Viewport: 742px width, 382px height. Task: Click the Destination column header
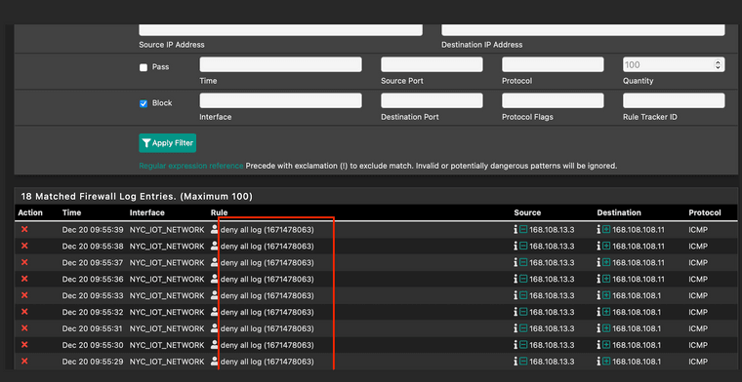619,213
